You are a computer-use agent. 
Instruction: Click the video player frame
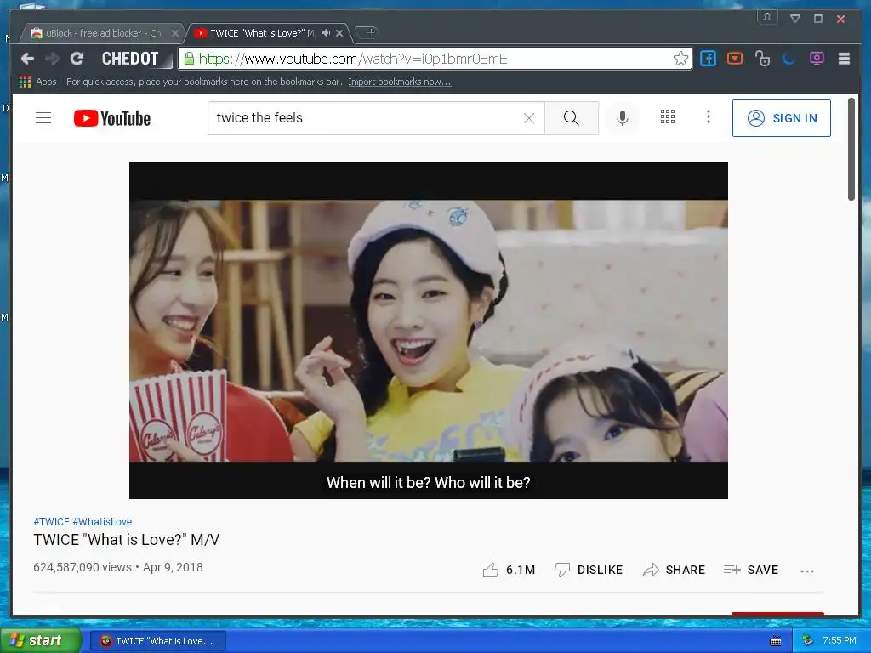click(429, 331)
